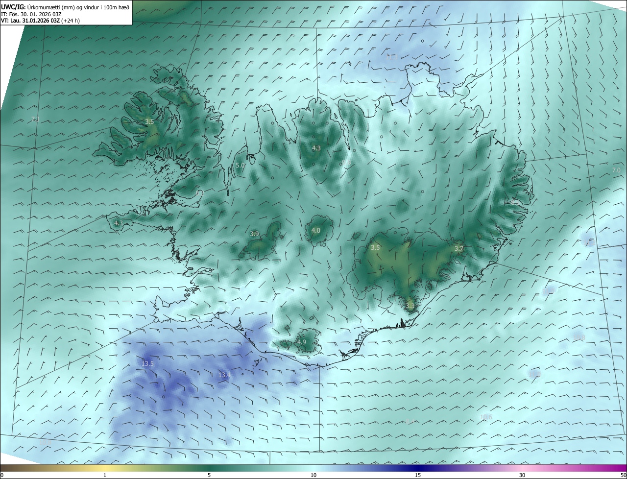Click the 5 tick on the color scale
This screenshot has width=627, height=479.
209,475
